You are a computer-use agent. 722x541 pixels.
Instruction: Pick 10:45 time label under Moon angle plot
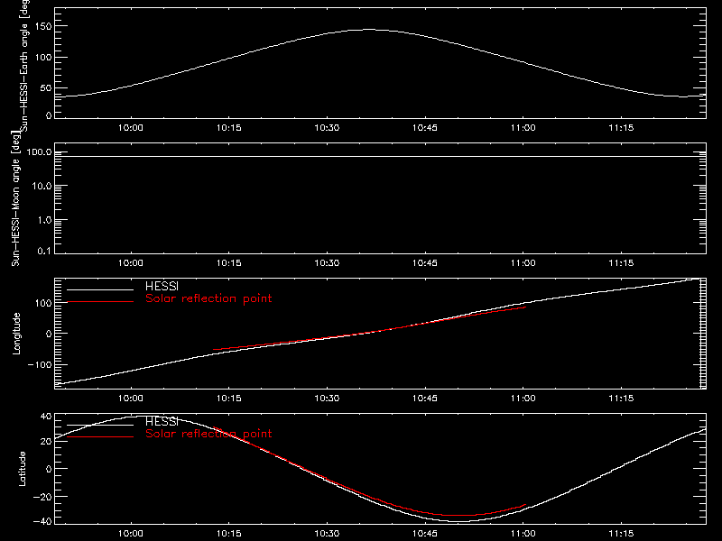coord(424,263)
